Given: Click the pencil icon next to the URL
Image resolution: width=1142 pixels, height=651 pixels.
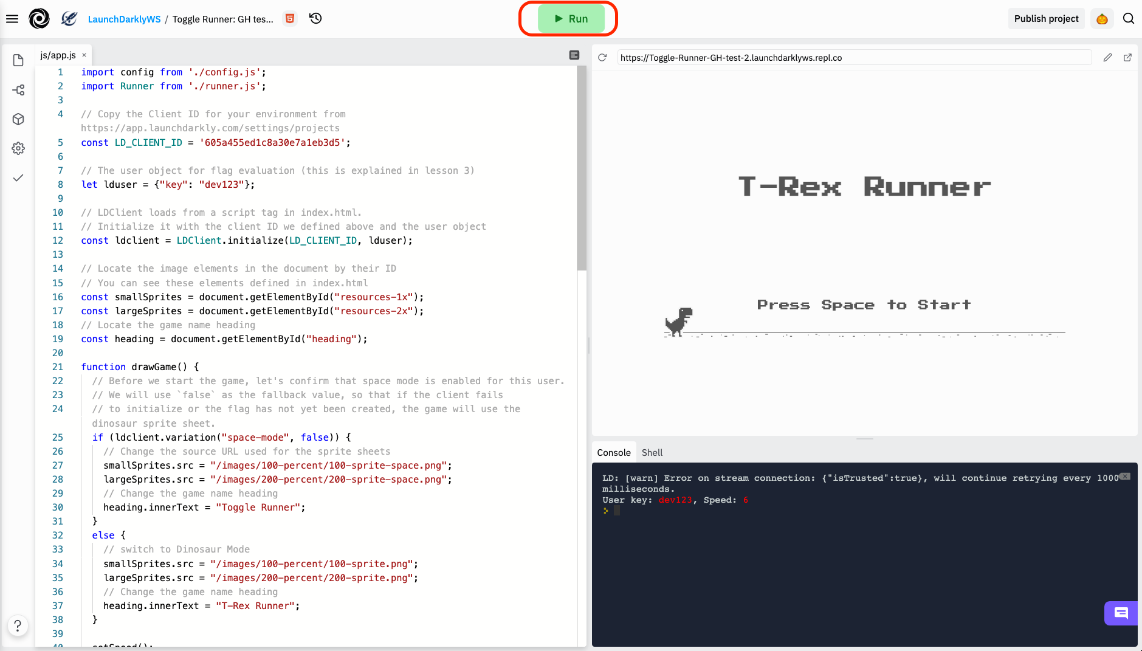Looking at the screenshot, I should tap(1108, 57).
